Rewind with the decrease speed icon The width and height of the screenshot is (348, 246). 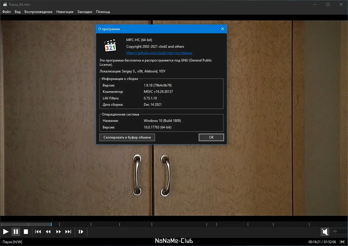click(x=48, y=232)
